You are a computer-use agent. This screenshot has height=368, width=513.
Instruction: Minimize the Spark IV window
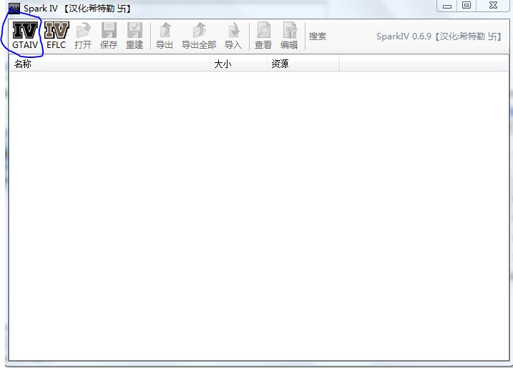coord(446,6)
